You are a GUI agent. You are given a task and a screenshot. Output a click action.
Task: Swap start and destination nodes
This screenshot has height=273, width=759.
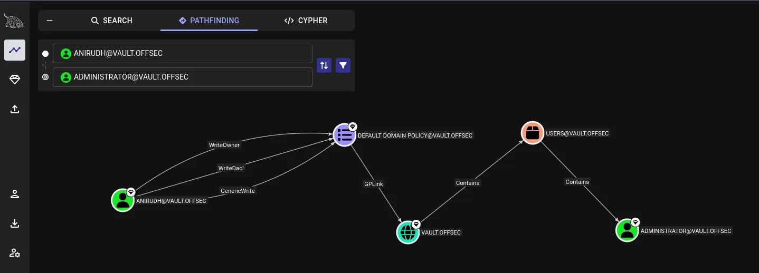[324, 65]
